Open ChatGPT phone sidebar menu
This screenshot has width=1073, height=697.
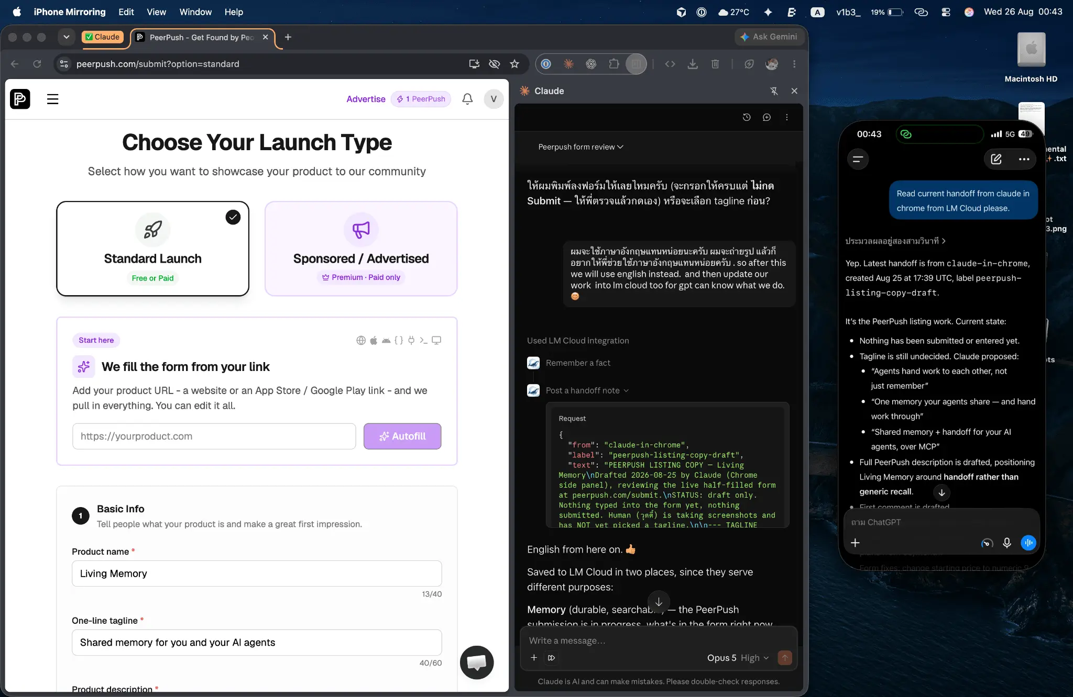click(x=858, y=159)
